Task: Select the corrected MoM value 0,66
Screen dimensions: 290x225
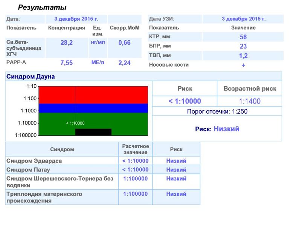Action: tap(124, 43)
